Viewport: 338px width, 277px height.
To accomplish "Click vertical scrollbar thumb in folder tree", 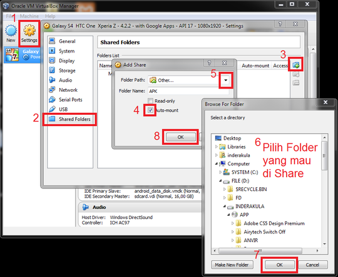I will (324, 155).
